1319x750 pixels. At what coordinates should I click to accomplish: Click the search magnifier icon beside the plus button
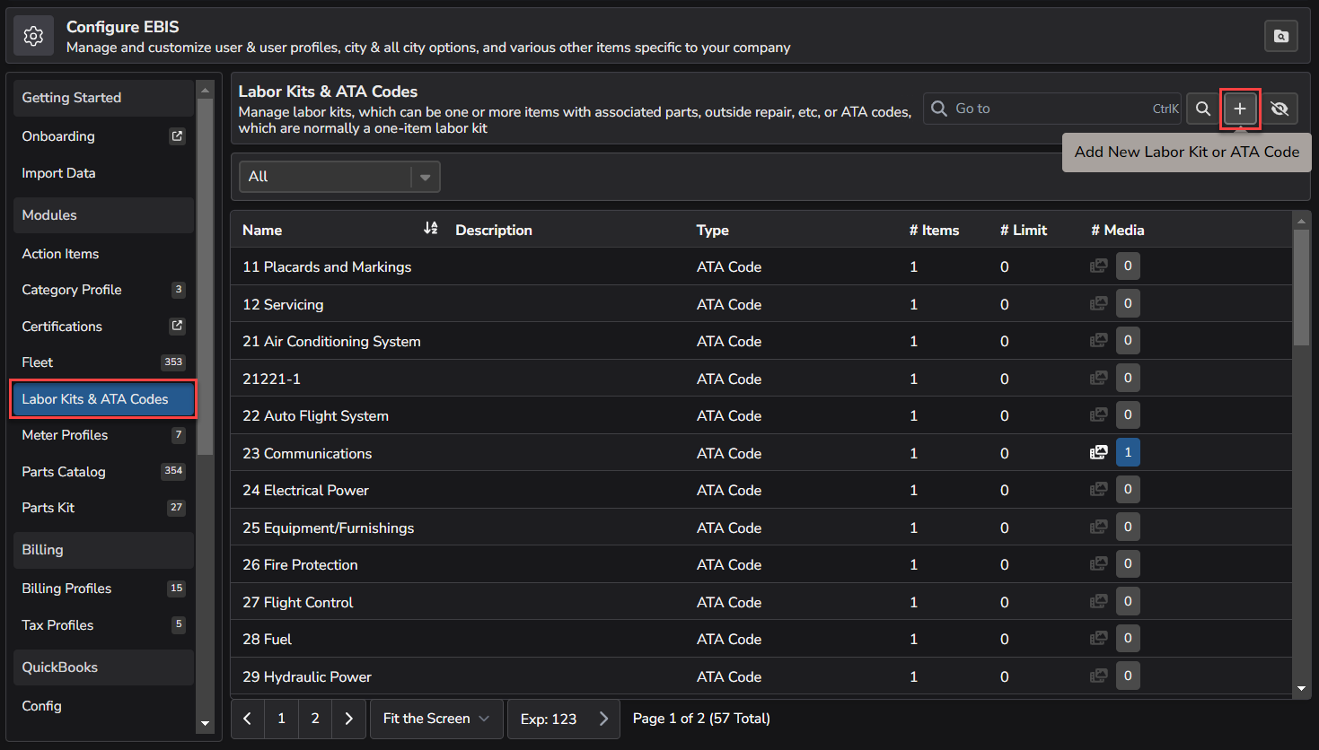1202,108
